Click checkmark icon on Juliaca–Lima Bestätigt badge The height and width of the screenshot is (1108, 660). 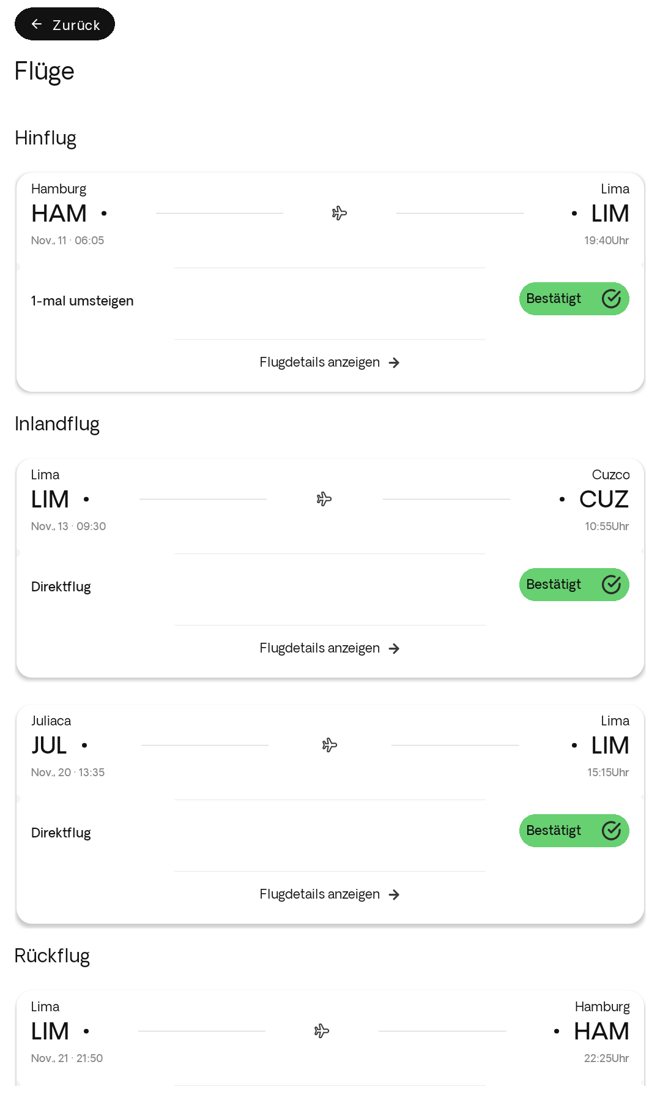(611, 831)
